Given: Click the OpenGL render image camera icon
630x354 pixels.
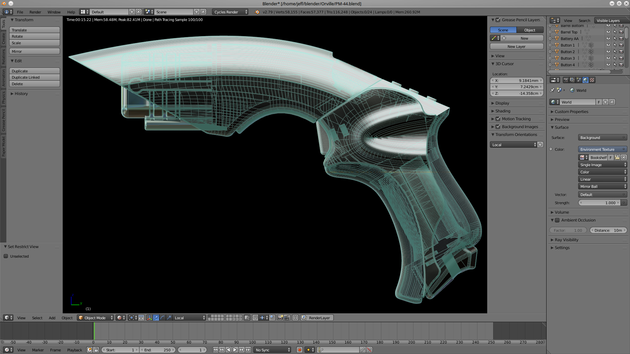Looking at the screenshot, I should click(280, 318).
